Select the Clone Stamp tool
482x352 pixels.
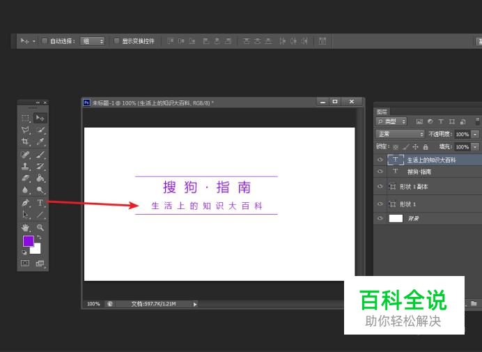(x=25, y=167)
